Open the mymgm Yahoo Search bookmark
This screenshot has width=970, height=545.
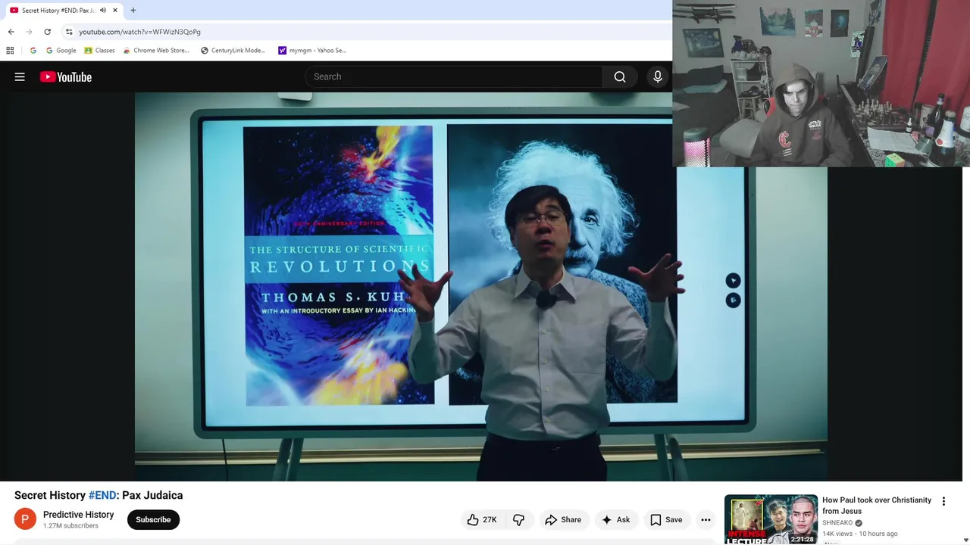[312, 51]
